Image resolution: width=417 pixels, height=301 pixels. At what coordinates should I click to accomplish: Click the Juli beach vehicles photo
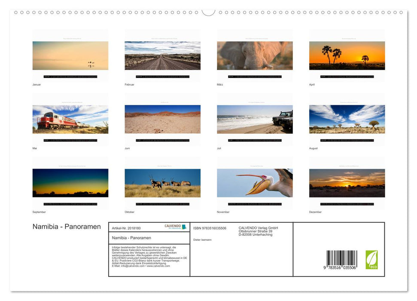coord(254,119)
